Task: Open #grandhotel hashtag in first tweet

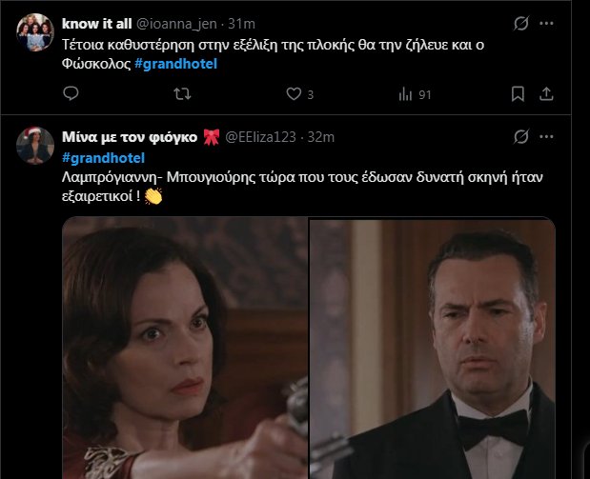Action: (176, 63)
